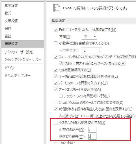Select リボンのユーザー設定 in sidebar
This screenshot has height=144, width=136.
19,52
